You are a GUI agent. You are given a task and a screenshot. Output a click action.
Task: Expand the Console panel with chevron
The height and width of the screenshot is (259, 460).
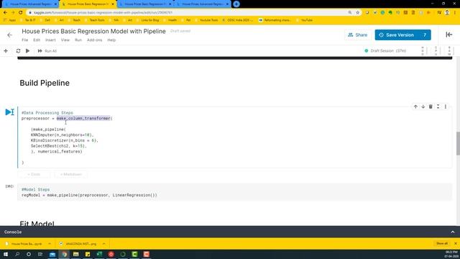453,232
